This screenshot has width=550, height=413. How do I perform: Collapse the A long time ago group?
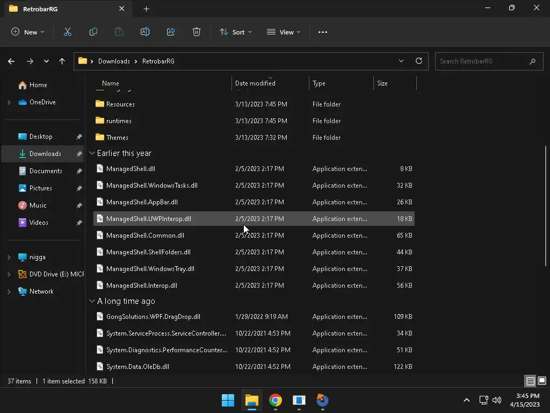pos(92,301)
